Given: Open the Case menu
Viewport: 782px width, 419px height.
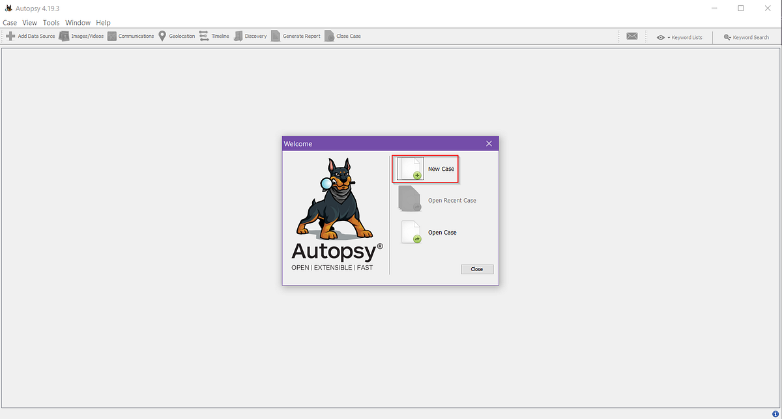Looking at the screenshot, I should point(10,23).
